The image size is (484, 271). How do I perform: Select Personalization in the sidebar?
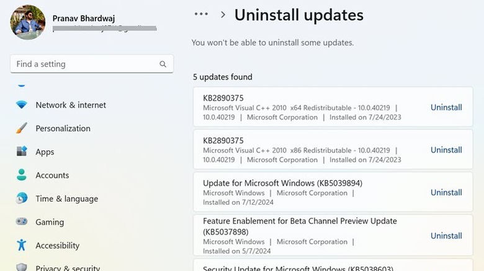pos(63,129)
